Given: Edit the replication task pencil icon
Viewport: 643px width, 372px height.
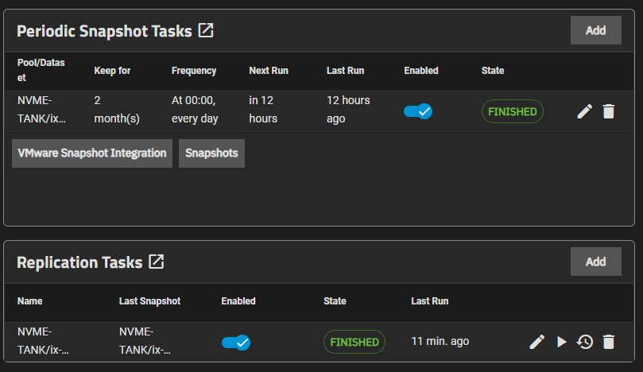Looking at the screenshot, I should pos(537,342).
